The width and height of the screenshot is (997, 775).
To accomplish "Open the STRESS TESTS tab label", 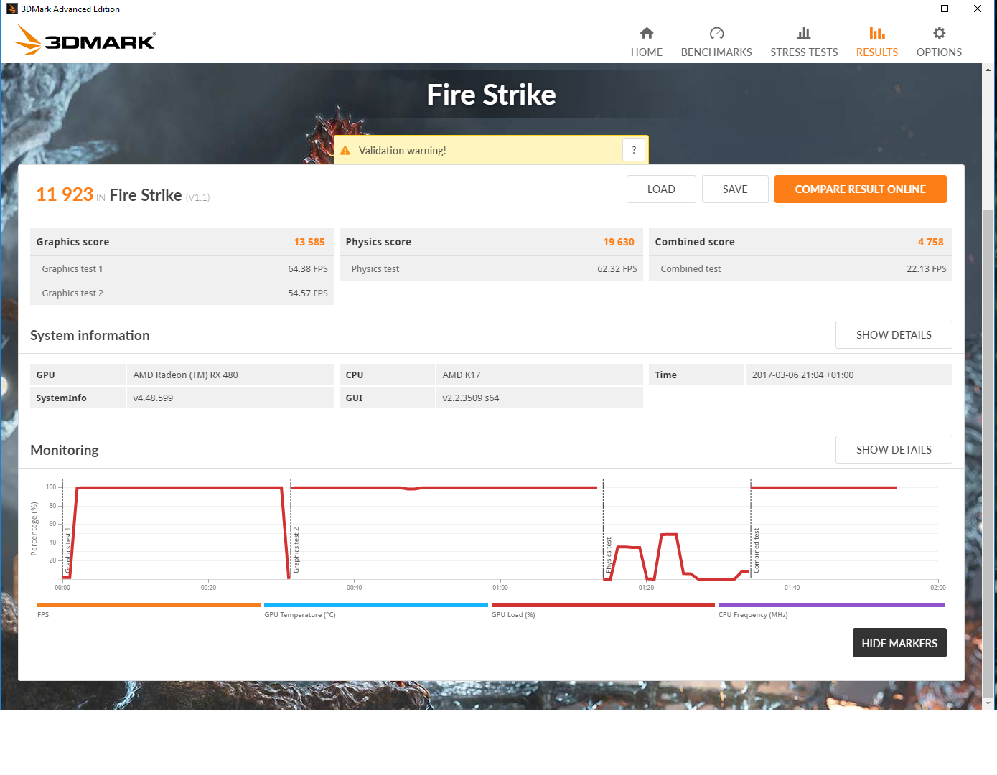I will [804, 52].
